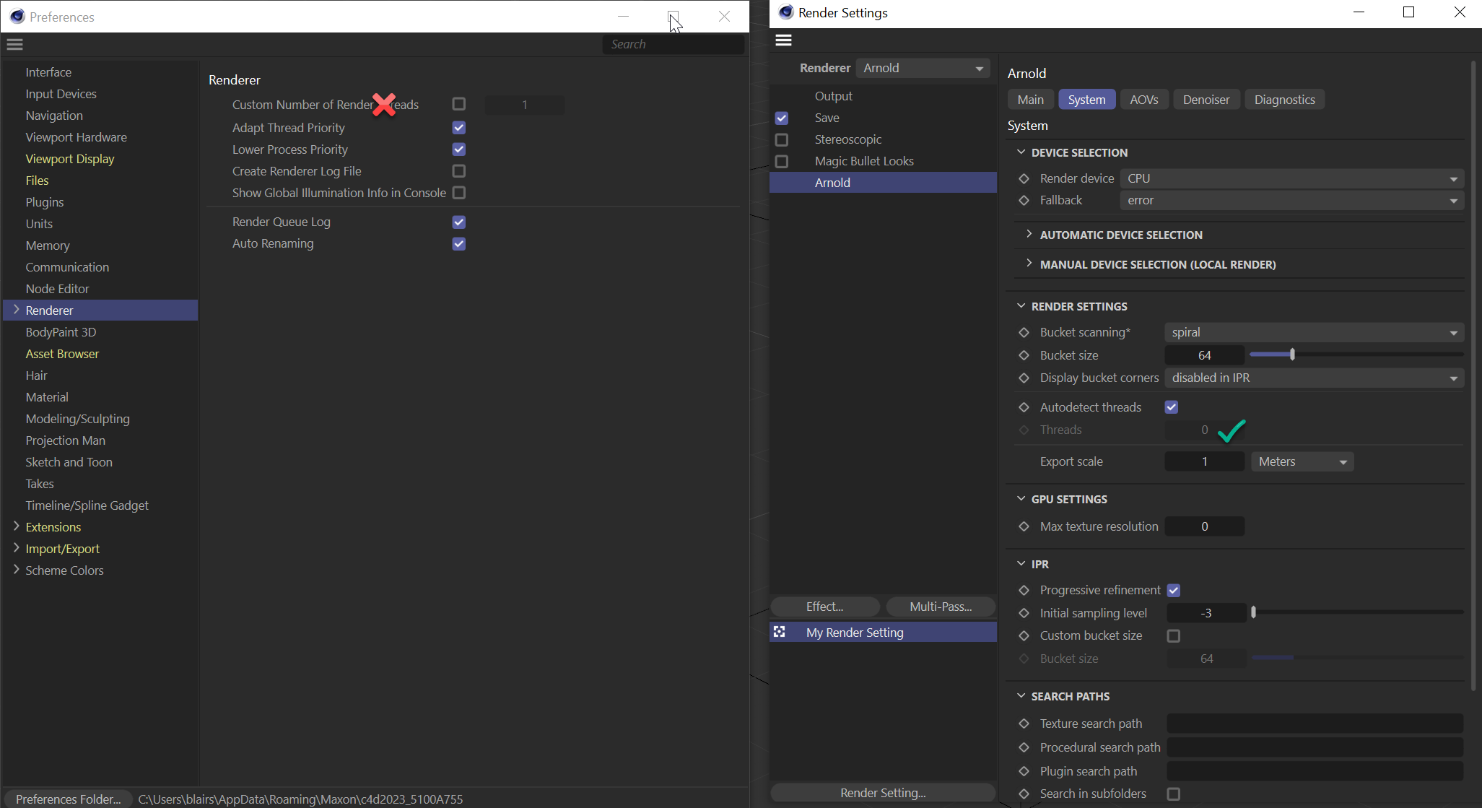Click the Search field in Preferences
Viewport: 1482px width, 808px height.
click(x=673, y=44)
